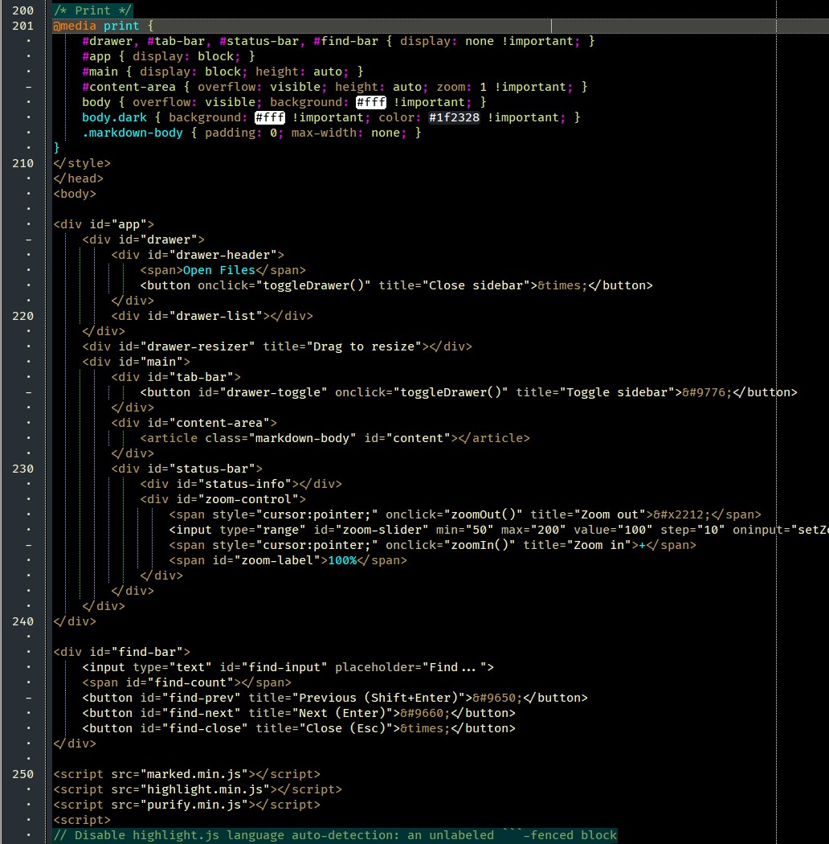Click the "Open Files" span text
The height and width of the screenshot is (844, 829).
219,270
